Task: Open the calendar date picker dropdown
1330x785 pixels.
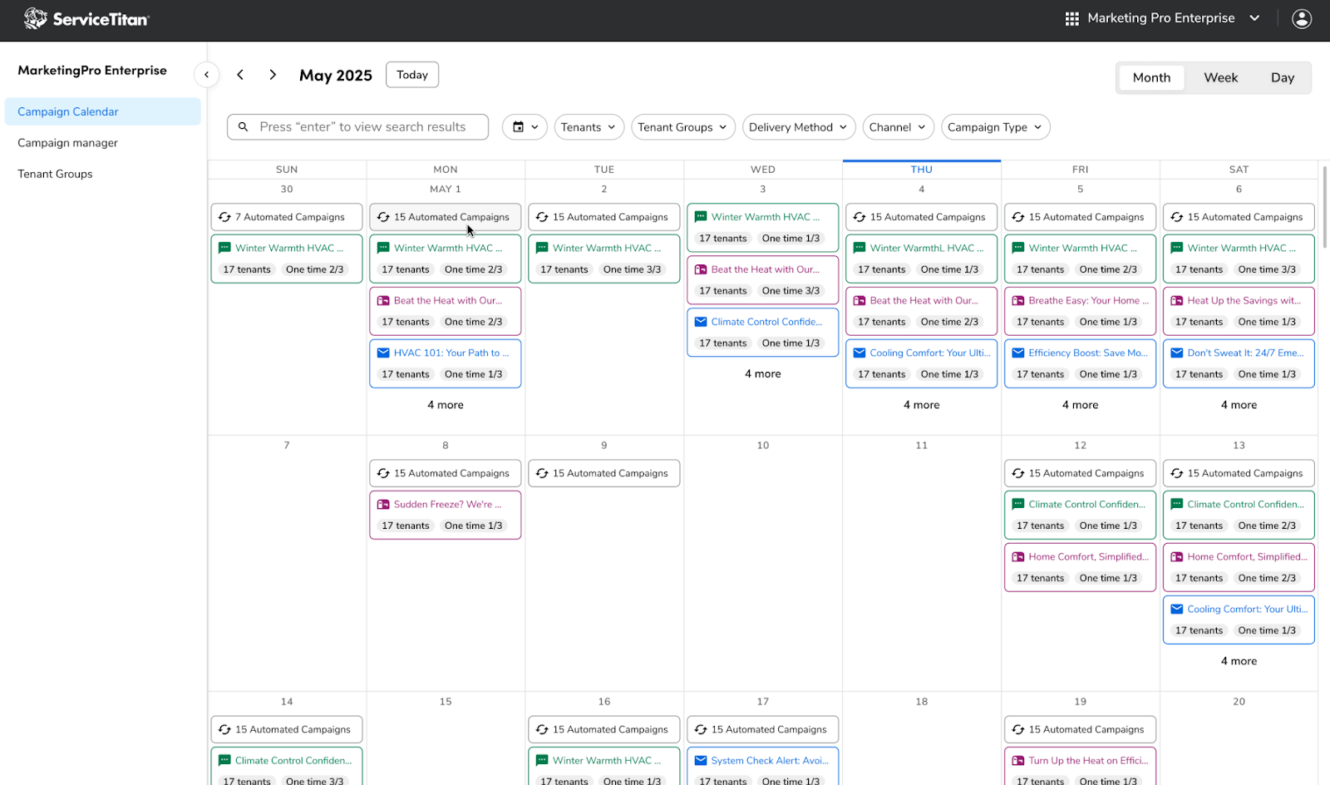Action: (525, 127)
